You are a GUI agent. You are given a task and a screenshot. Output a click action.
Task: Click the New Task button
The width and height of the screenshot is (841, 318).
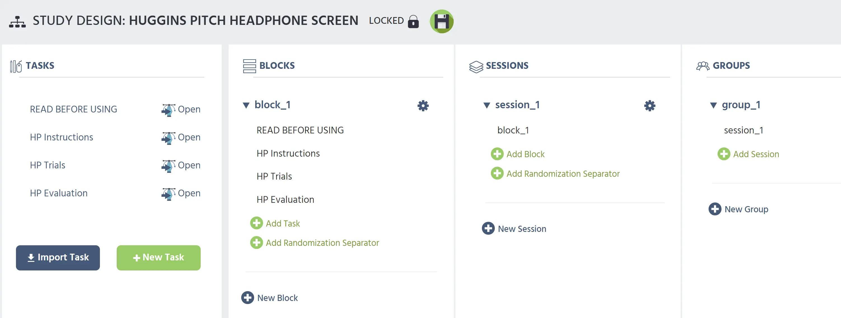click(158, 257)
